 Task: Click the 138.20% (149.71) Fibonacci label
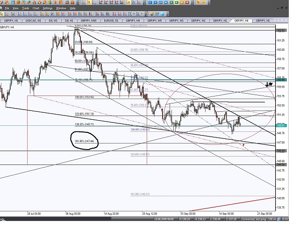click(85, 124)
